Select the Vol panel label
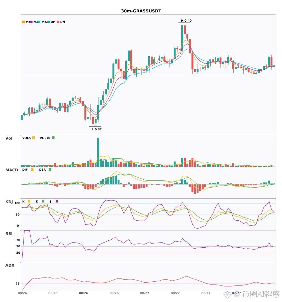This screenshot has width=282, height=302. tap(9, 138)
